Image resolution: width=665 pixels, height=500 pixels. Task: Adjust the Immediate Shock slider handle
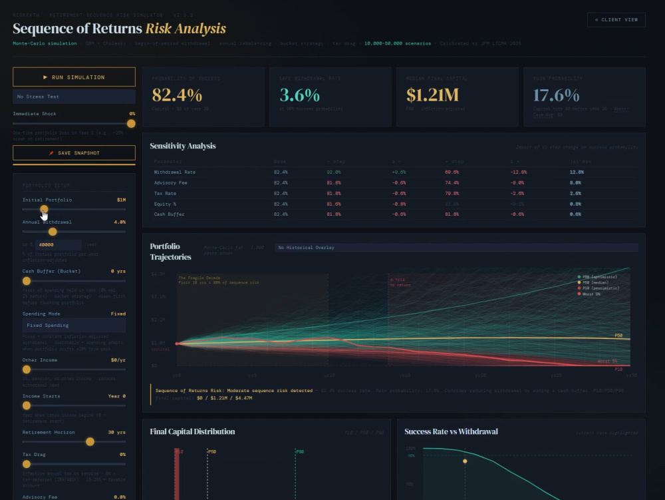(131, 124)
